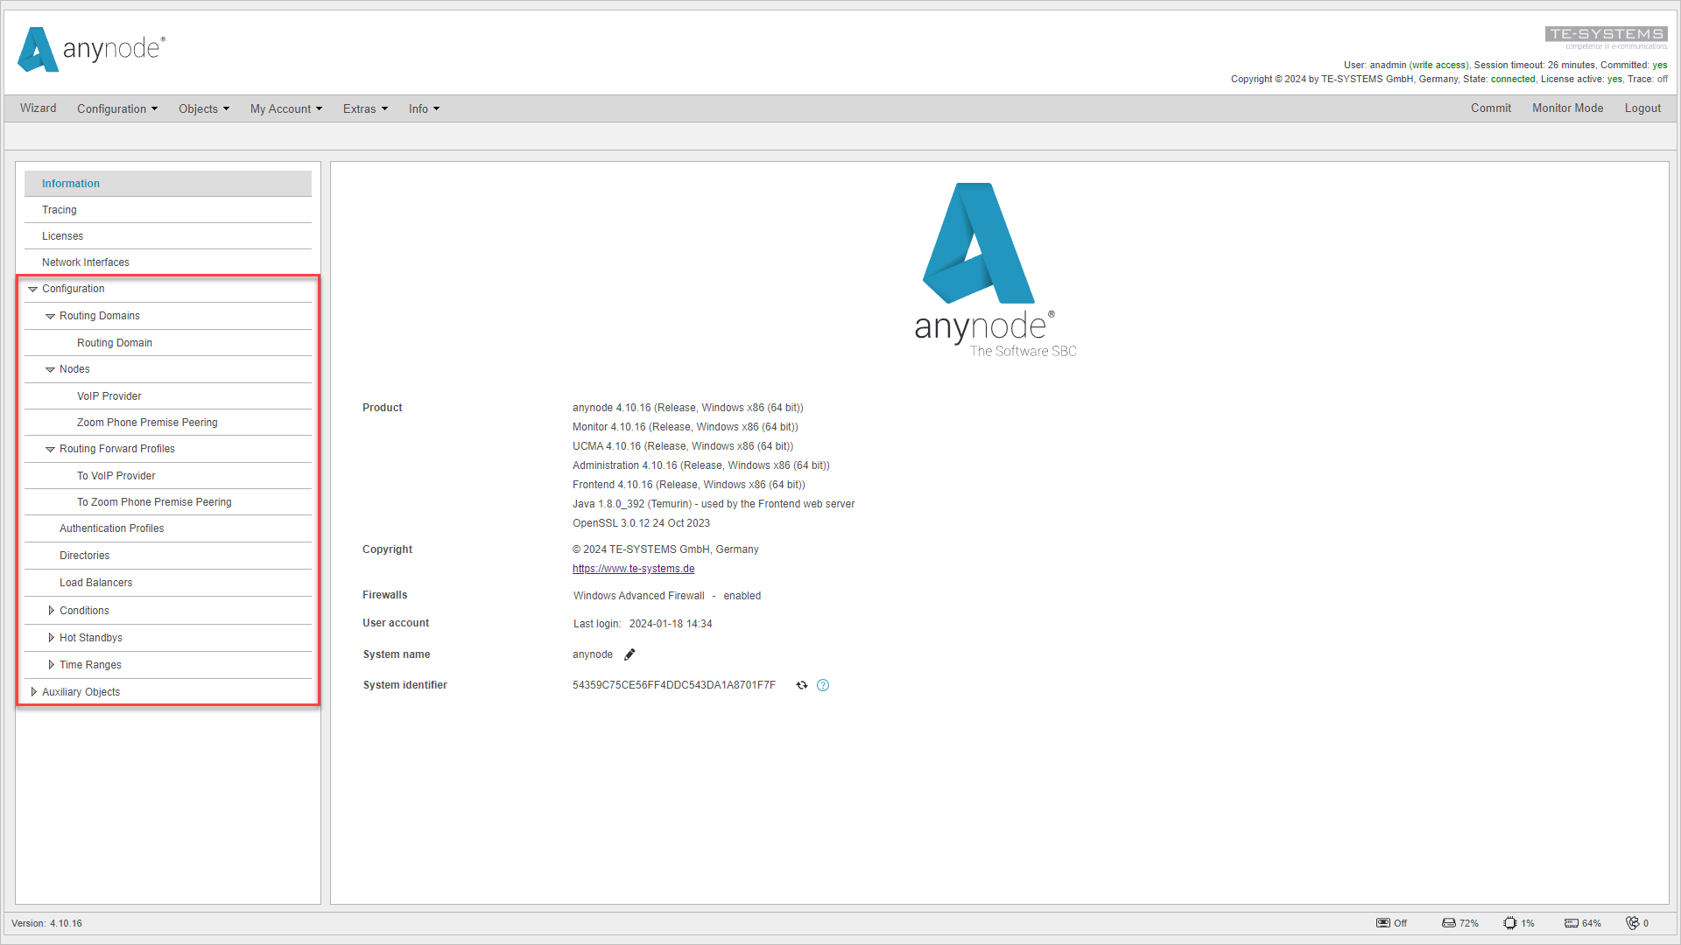Click the Commit button
This screenshot has height=945, width=1681.
coord(1491,108)
